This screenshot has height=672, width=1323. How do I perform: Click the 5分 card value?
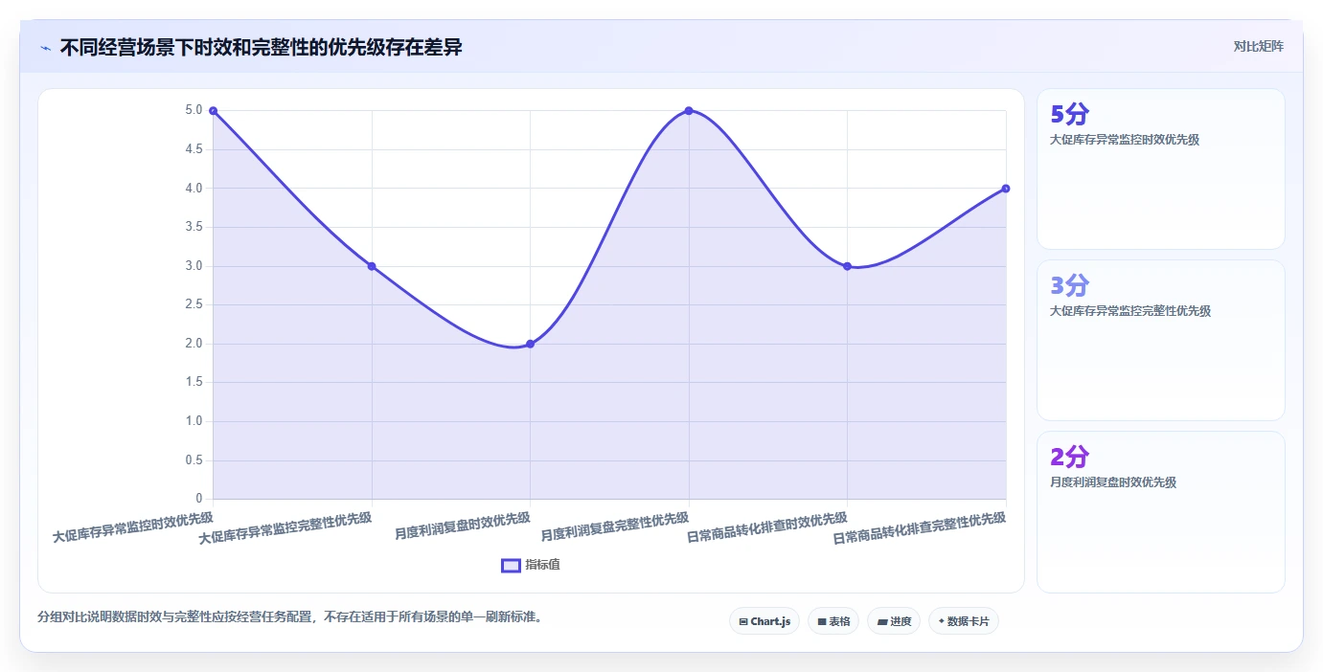point(1069,115)
